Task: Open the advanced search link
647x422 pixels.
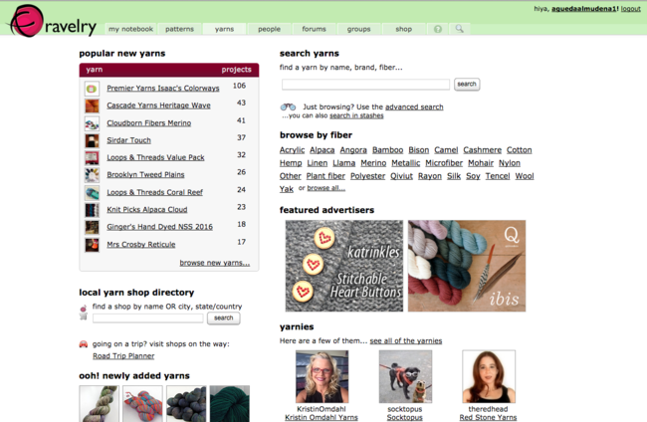Action: click(414, 106)
